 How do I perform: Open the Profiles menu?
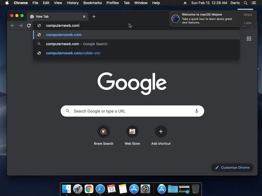113,3
